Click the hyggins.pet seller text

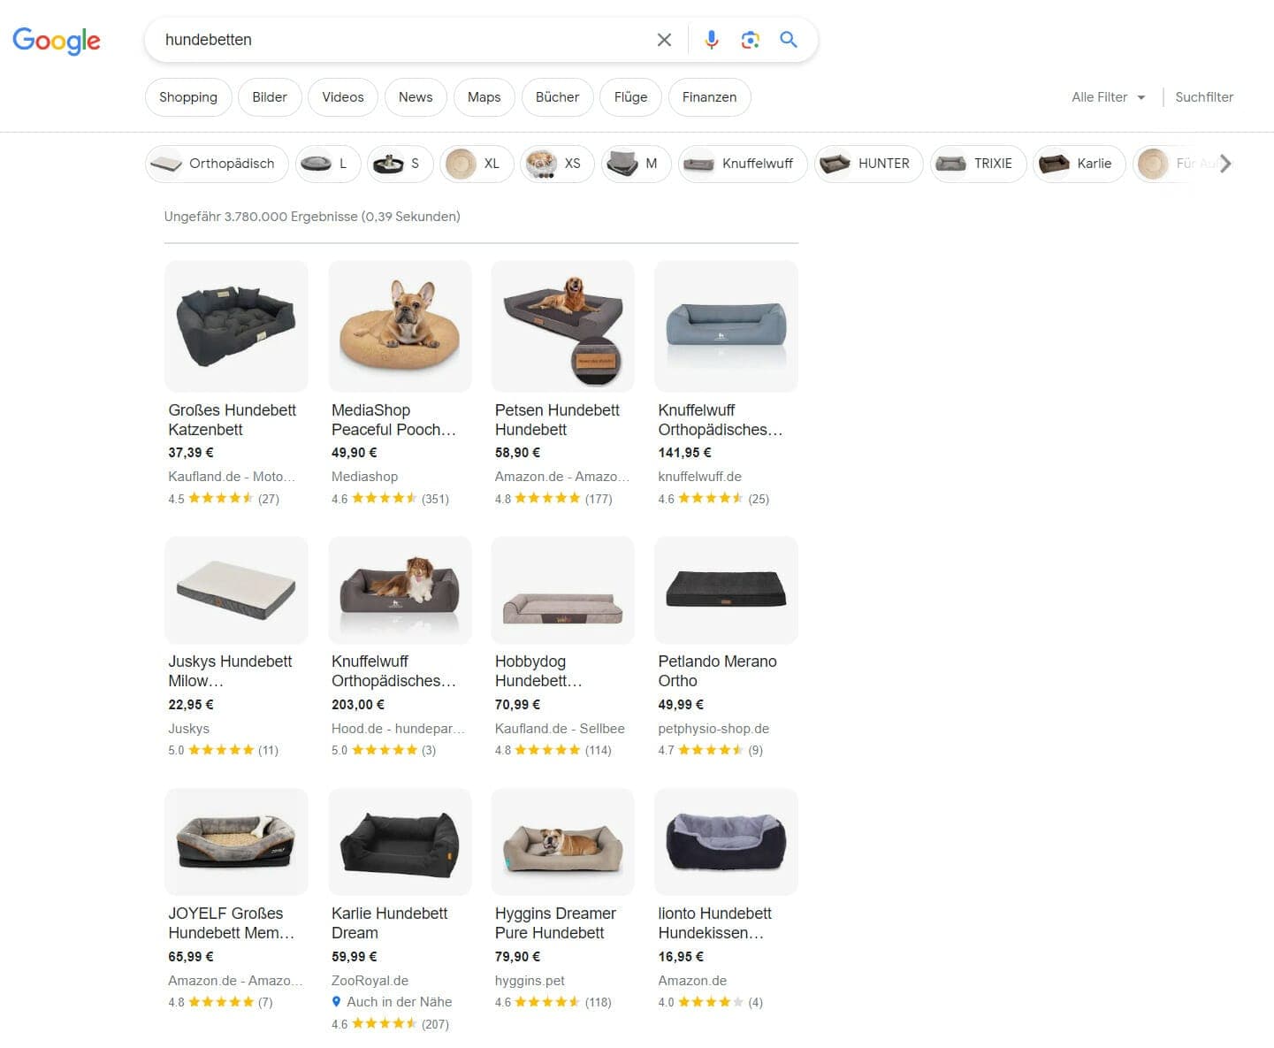[530, 981]
